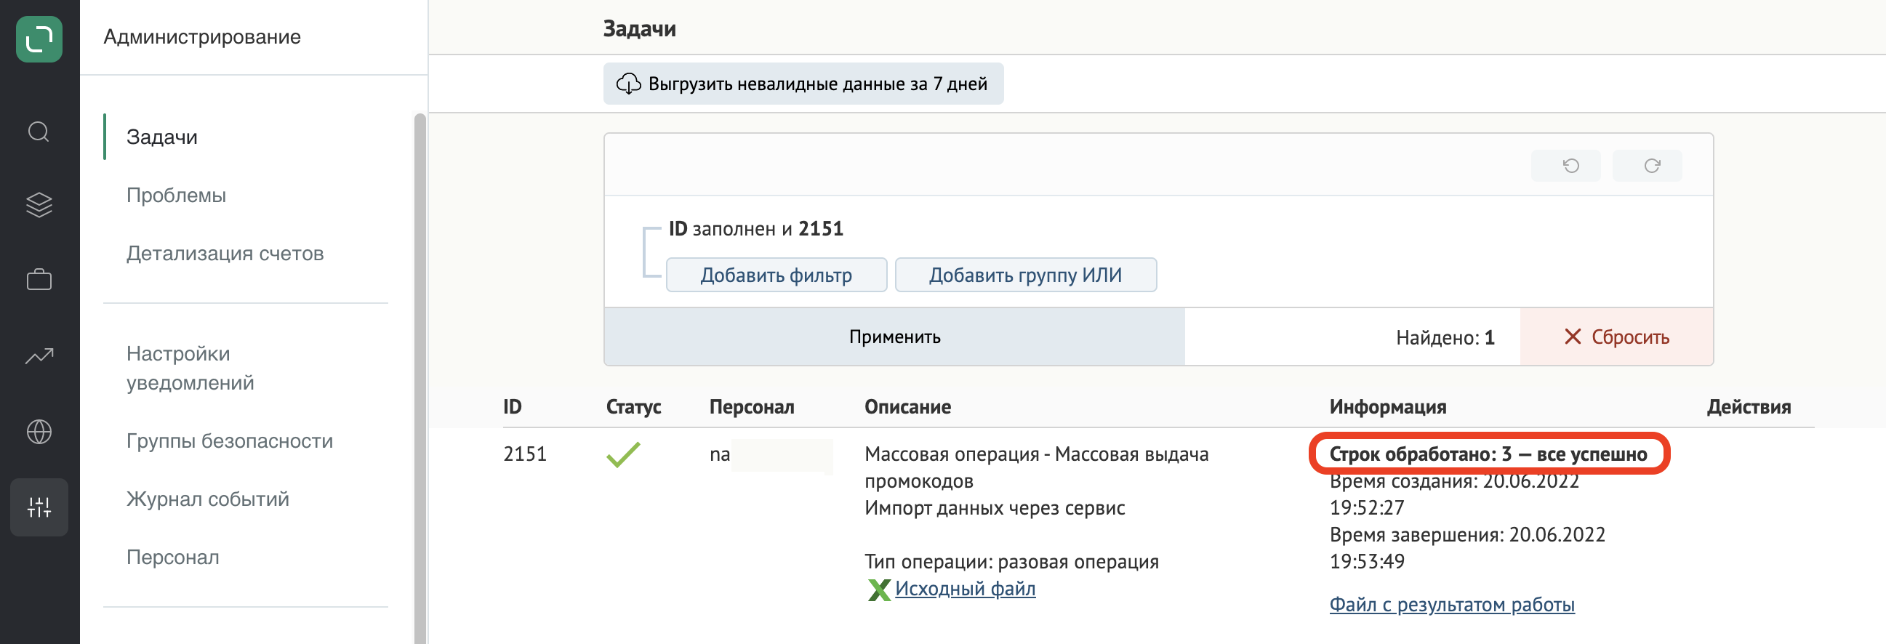Open Группы безопасности menu item
The image size is (1886, 644).
(x=229, y=440)
